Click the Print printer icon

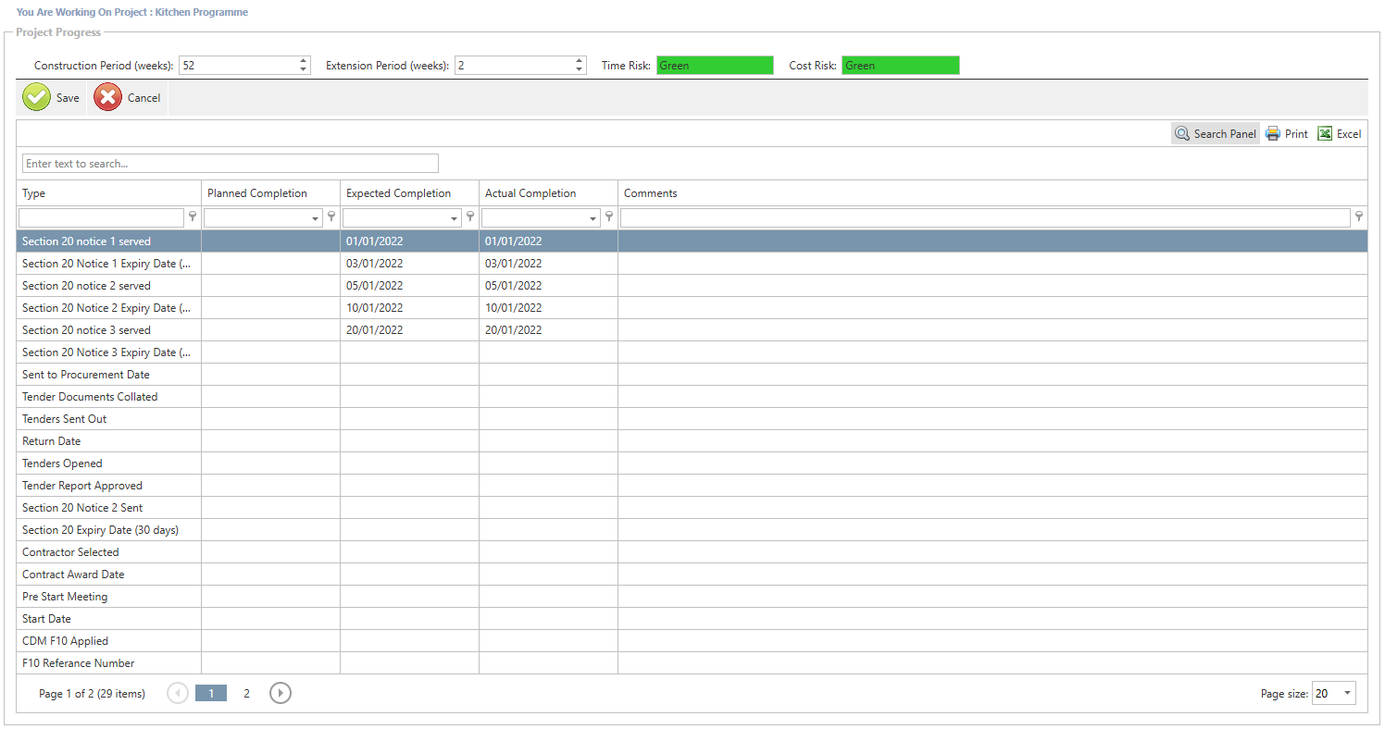coord(1273,134)
